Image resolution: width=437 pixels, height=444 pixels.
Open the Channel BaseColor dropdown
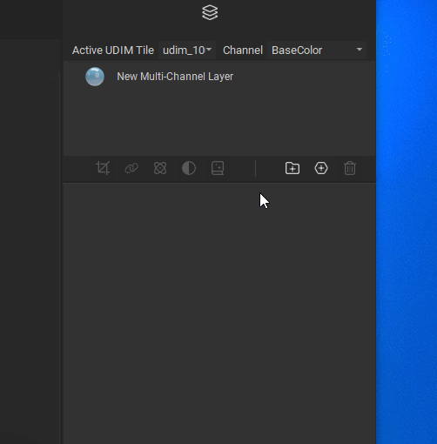(x=317, y=50)
